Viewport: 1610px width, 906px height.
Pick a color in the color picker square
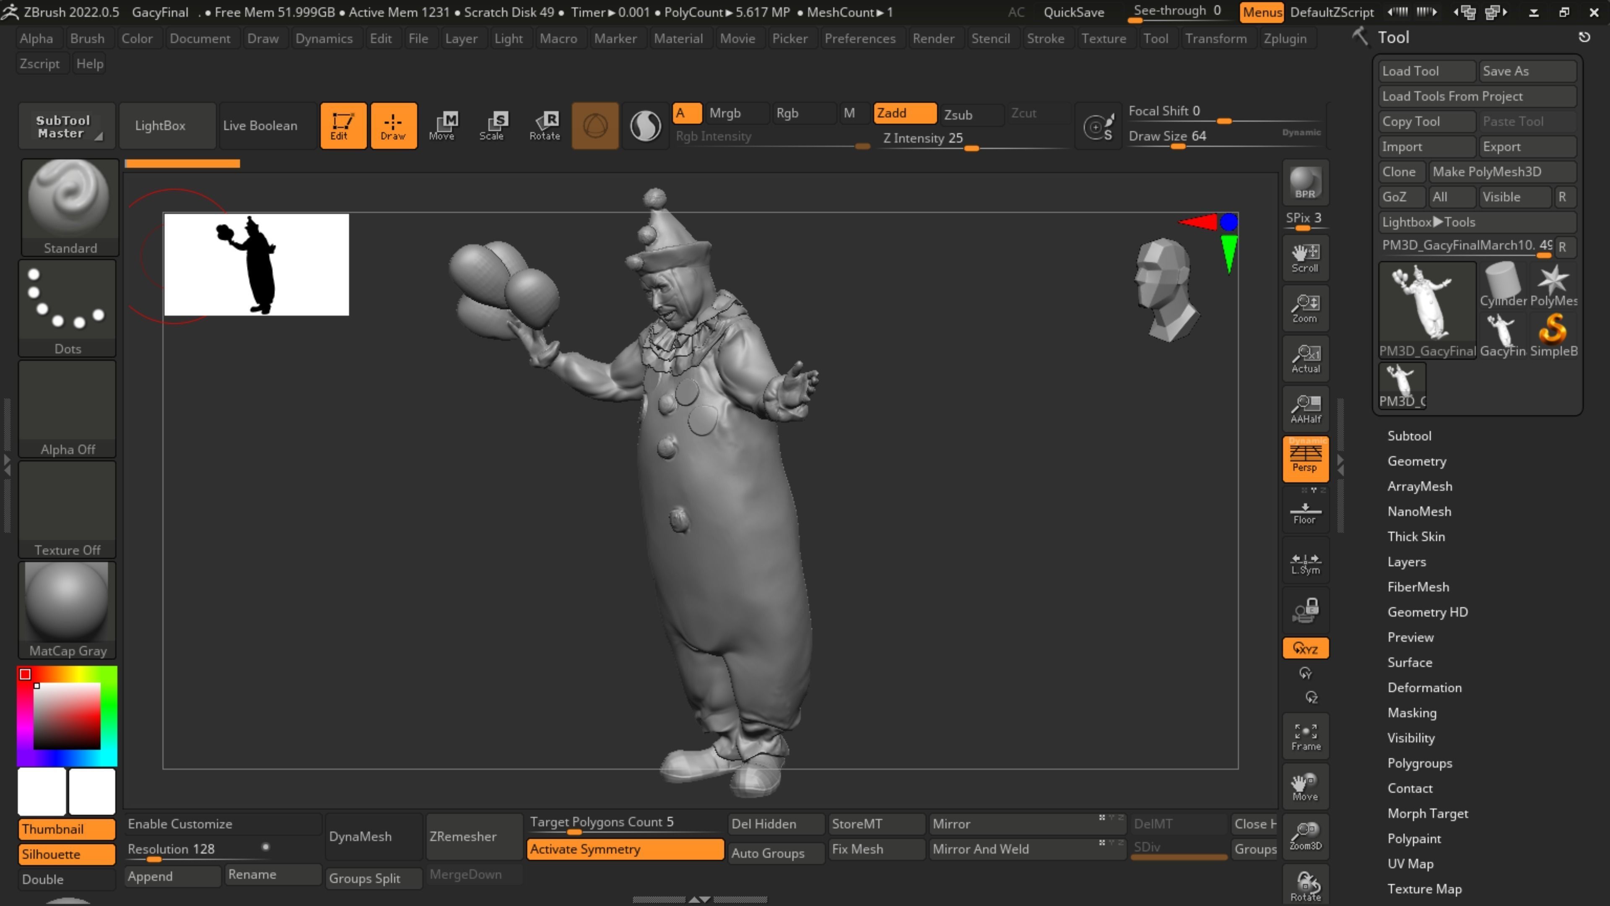pyautogui.click(x=67, y=716)
